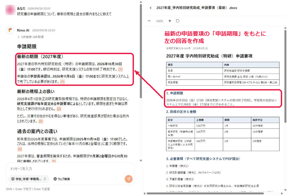Image resolution: width=287 pixels, height=196 pixels.
Task: Select the 申請期限 answer heading
Action: point(27,47)
